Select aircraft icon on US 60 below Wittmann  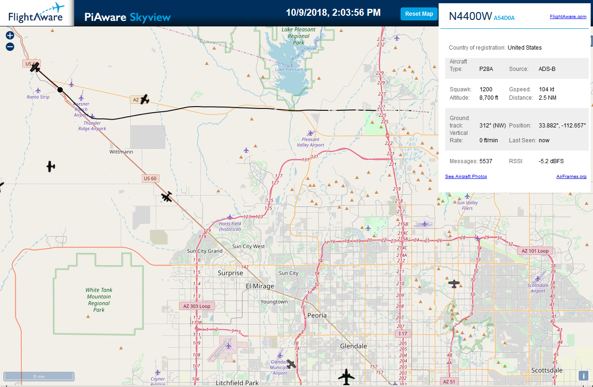point(167,197)
